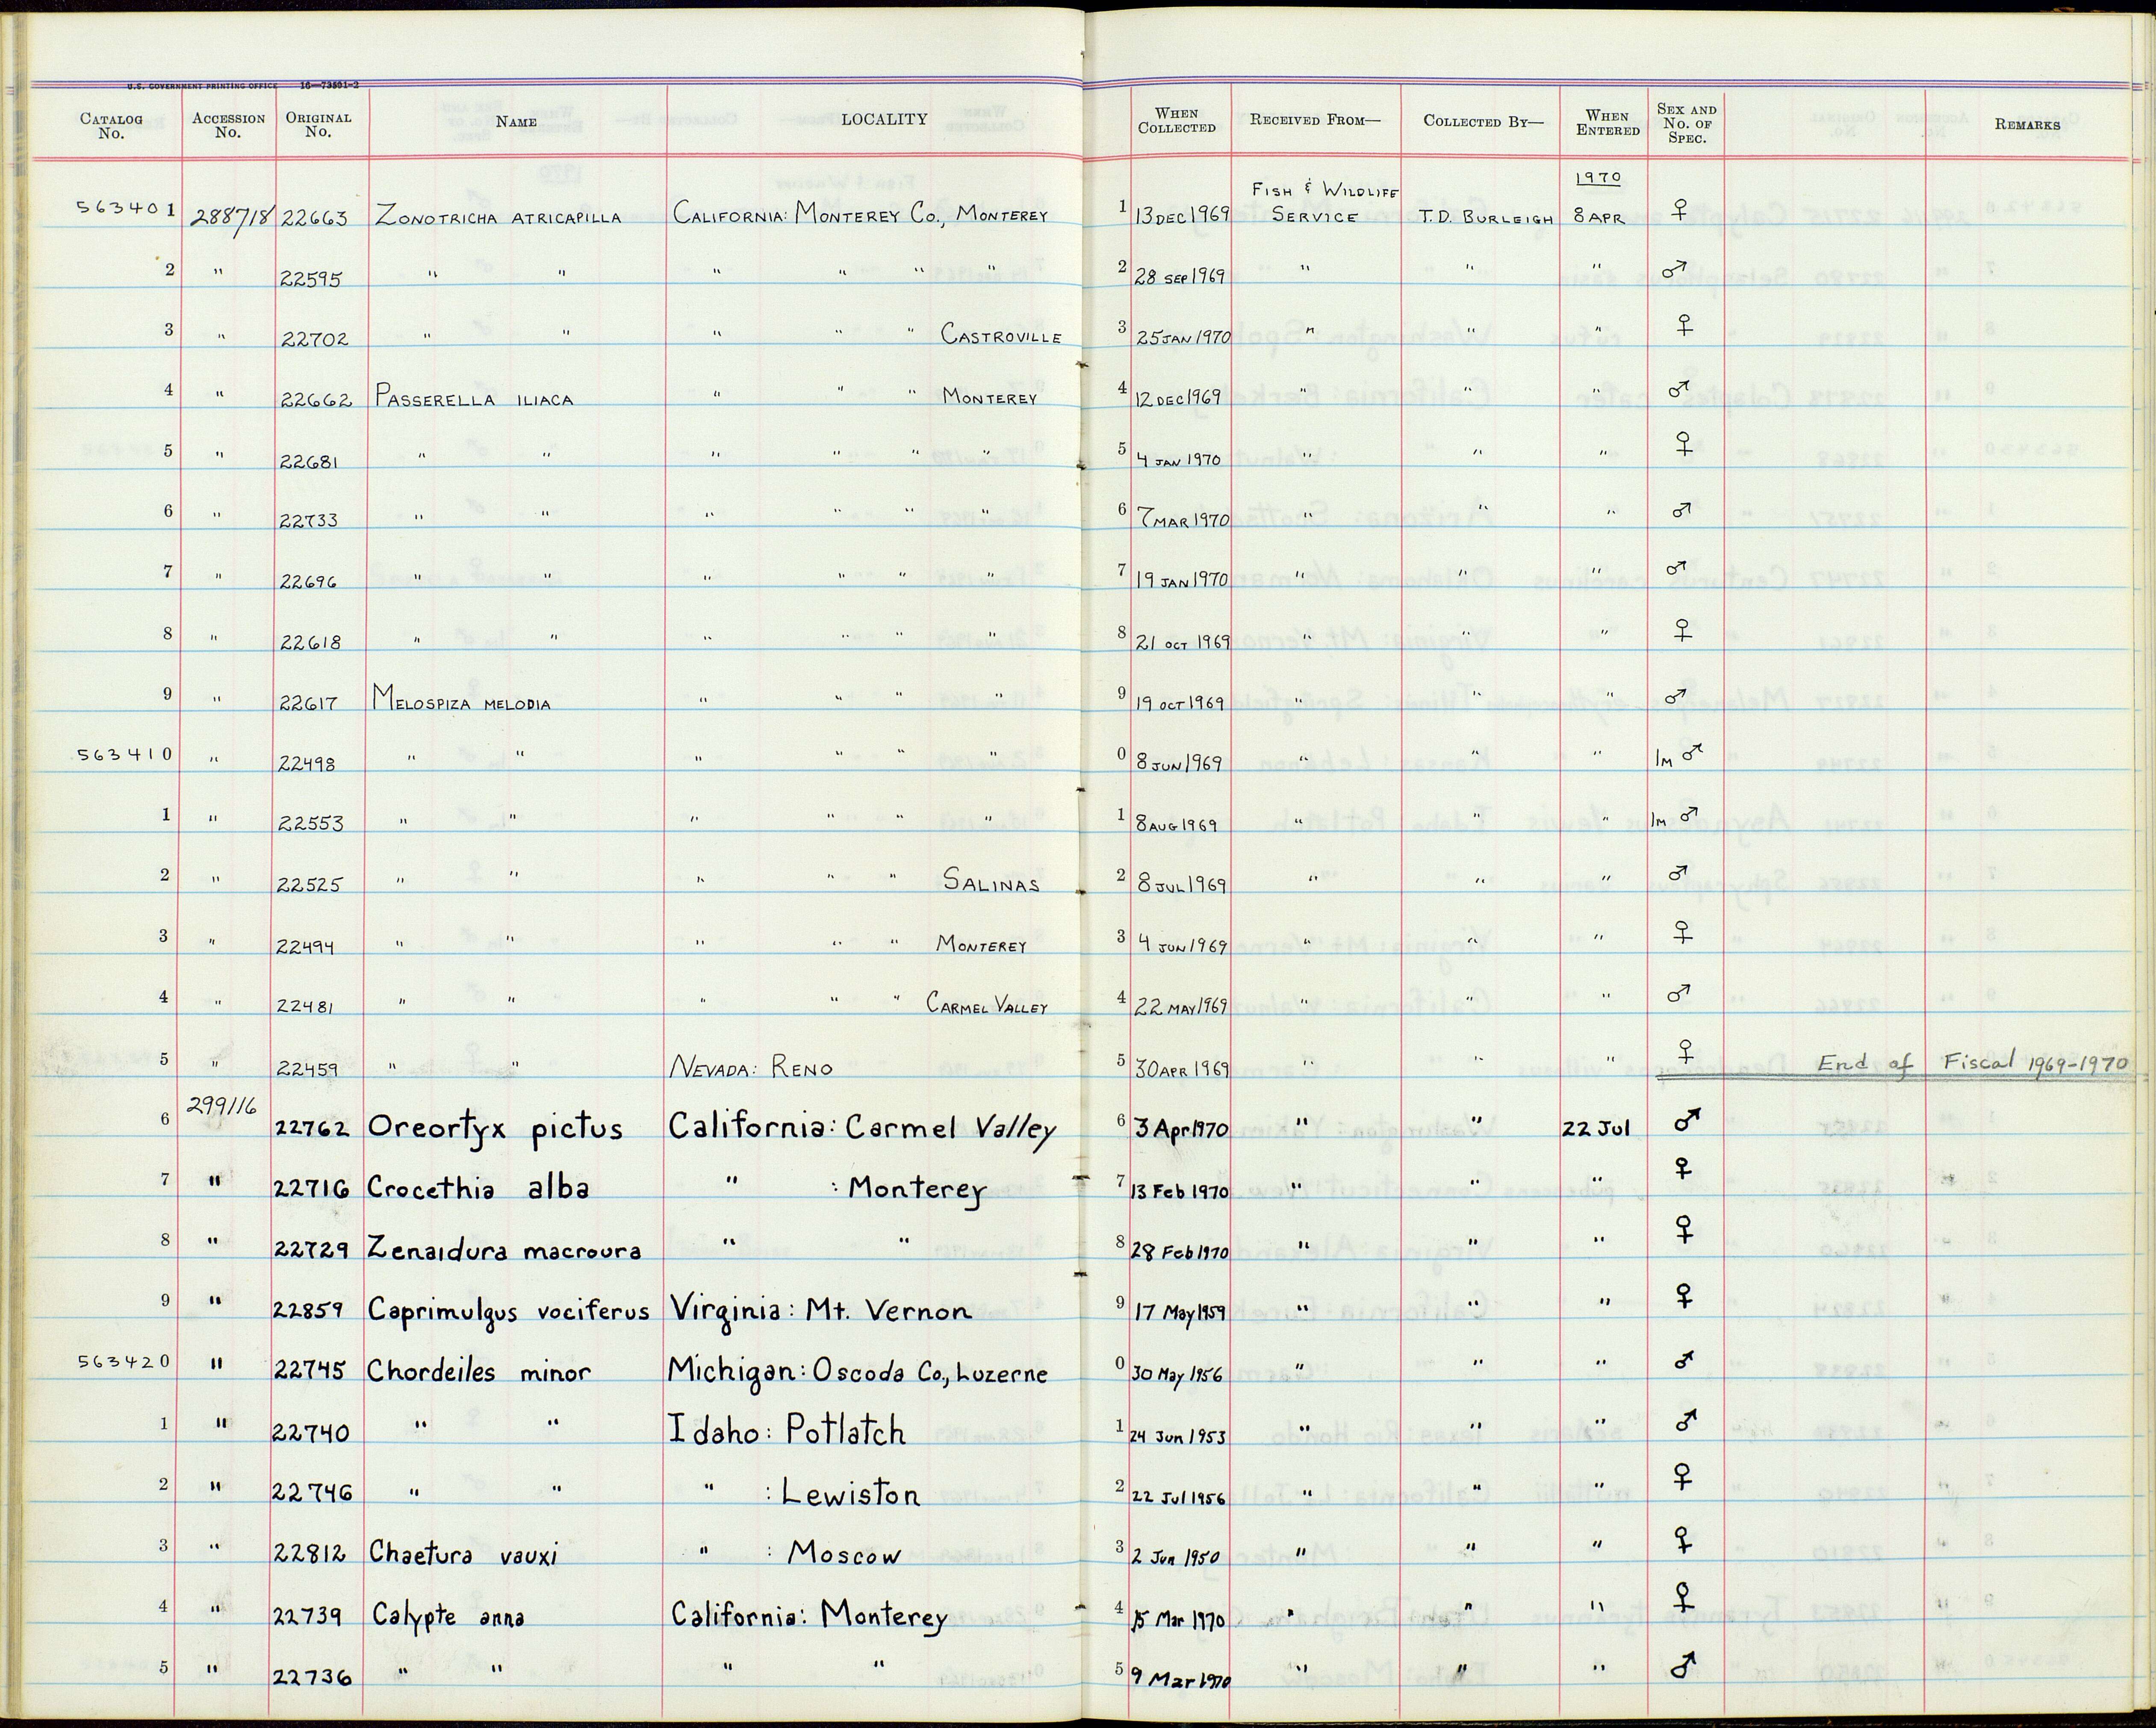
Task: Click the 'When Entered' column header
Action: point(1608,123)
